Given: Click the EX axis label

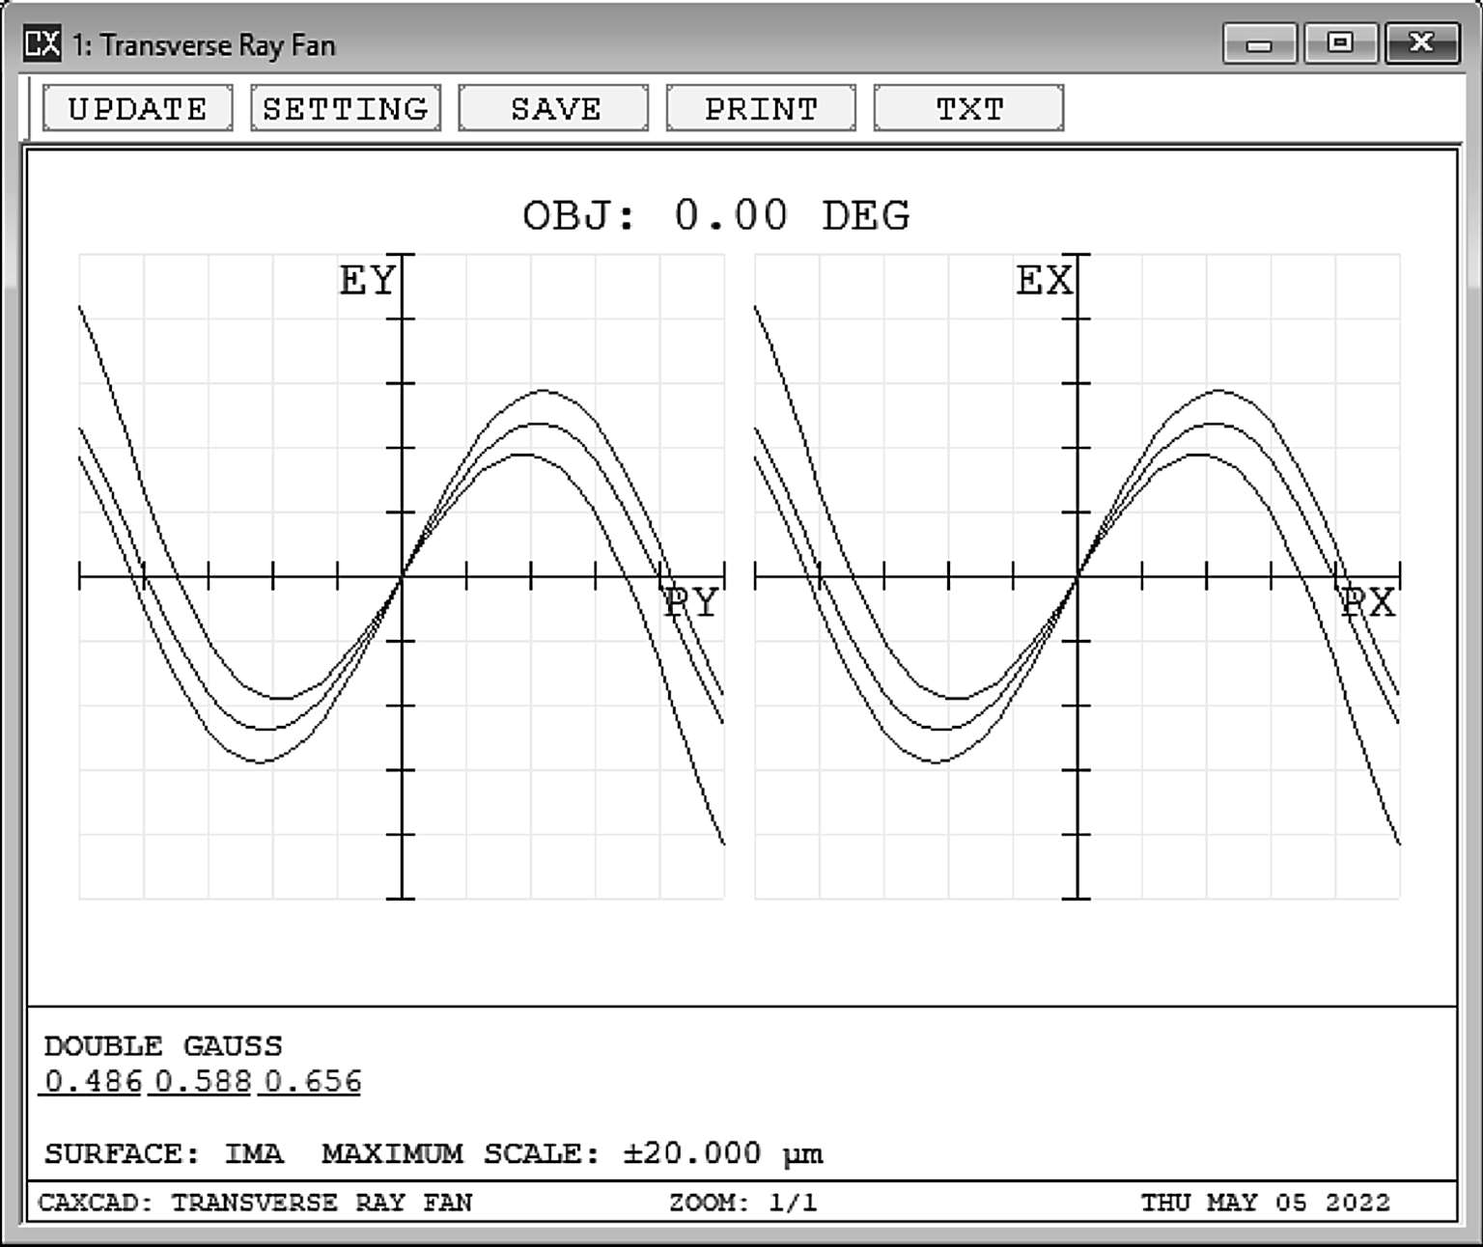Looking at the screenshot, I should [x=1044, y=281].
